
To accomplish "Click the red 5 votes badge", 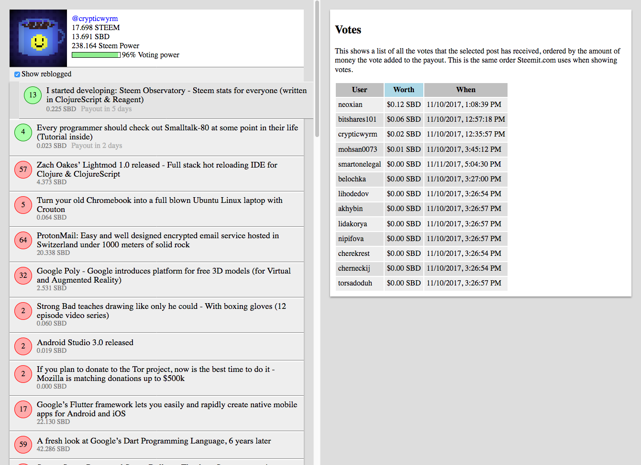I will point(23,205).
